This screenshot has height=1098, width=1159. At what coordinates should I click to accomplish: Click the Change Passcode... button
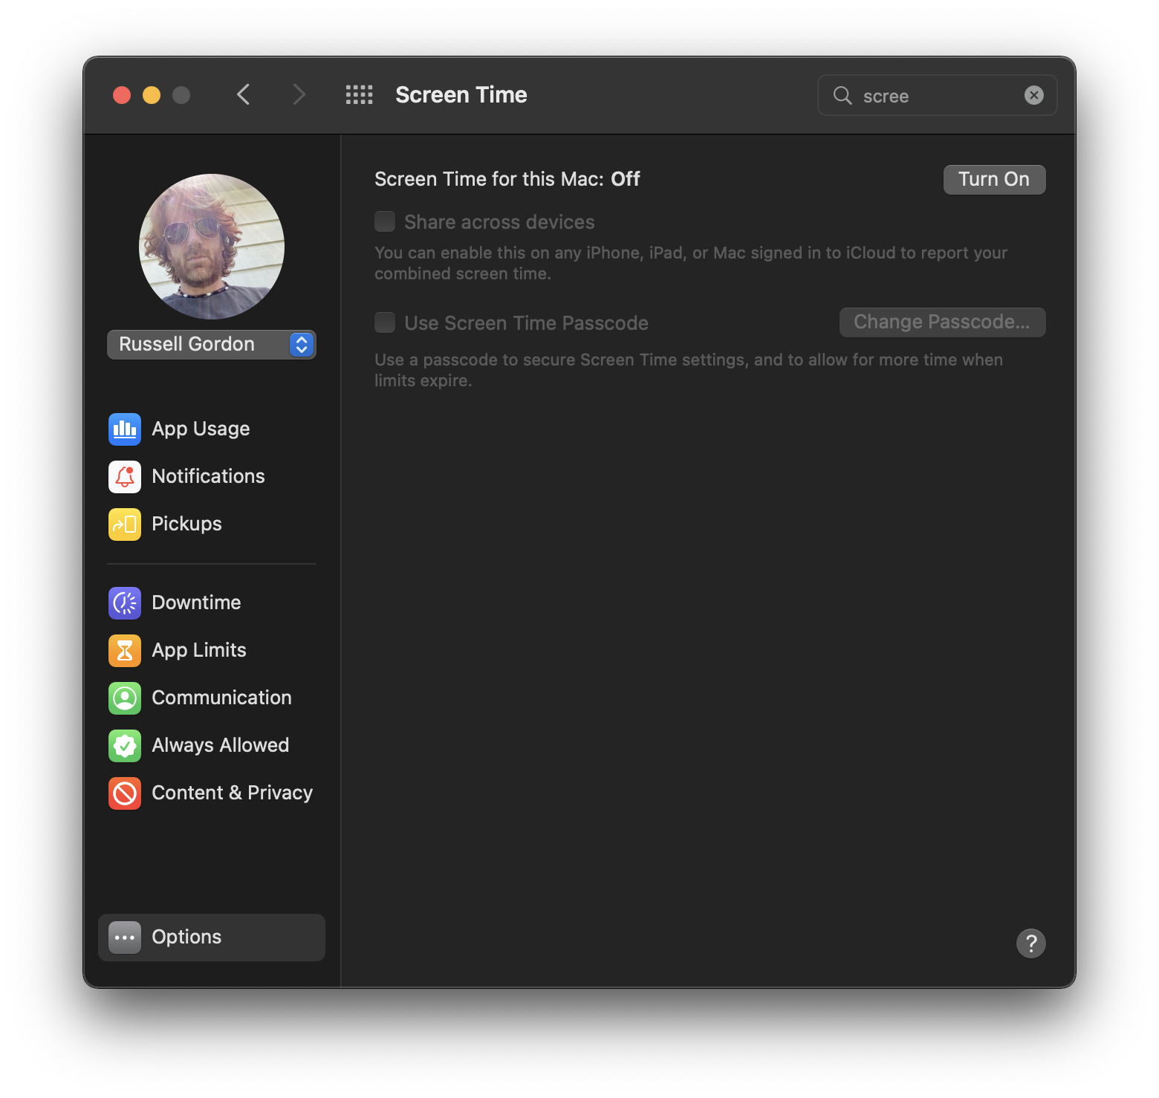(x=943, y=322)
